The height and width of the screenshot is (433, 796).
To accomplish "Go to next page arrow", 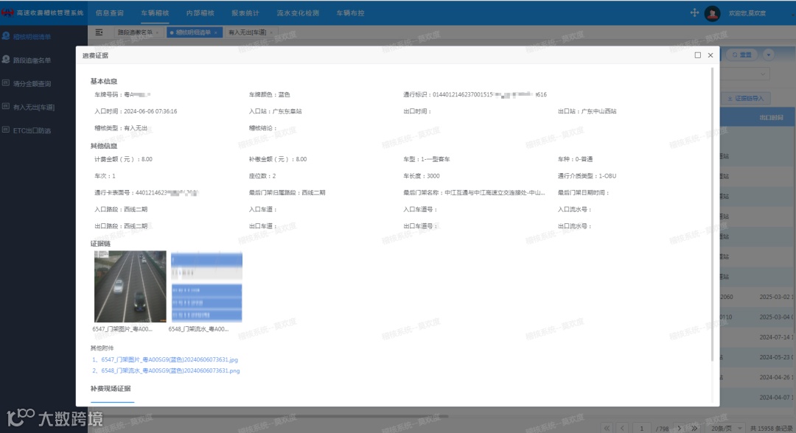I will [680, 429].
